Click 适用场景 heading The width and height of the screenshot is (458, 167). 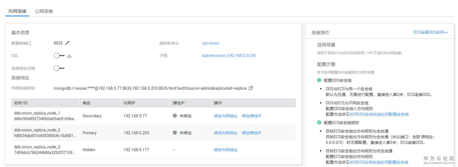tap(326, 45)
